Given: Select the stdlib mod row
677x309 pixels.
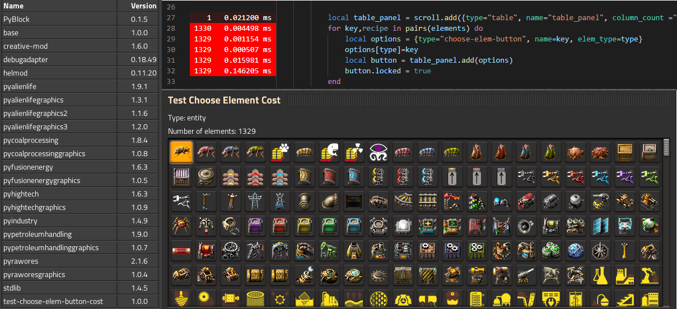Looking at the screenshot, I should point(80,288).
